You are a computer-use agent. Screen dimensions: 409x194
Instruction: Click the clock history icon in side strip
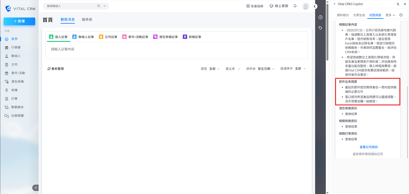[320, 17]
